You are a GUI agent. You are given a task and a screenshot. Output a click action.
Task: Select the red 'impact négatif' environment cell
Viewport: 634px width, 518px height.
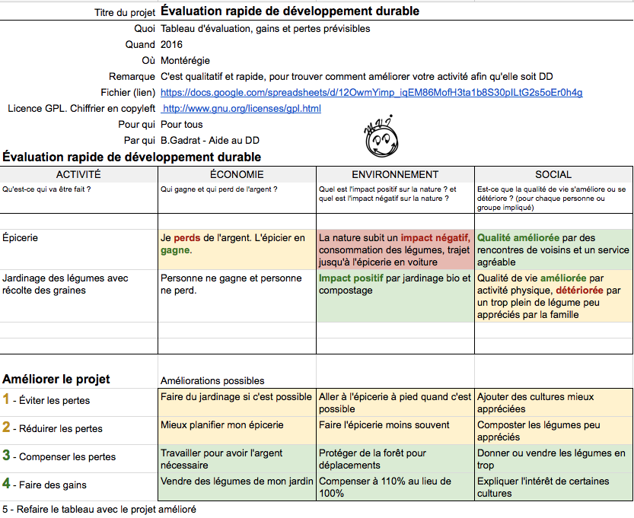pyautogui.click(x=395, y=249)
